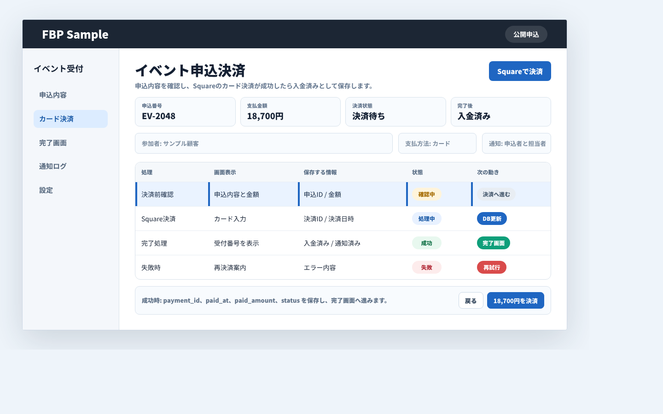Click the 再決済案内 cell

[x=253, y=267]
